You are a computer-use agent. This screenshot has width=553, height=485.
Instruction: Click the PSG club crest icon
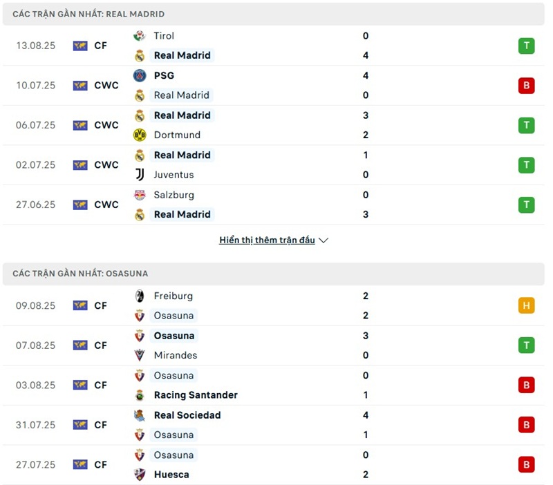tap(140, 75)
